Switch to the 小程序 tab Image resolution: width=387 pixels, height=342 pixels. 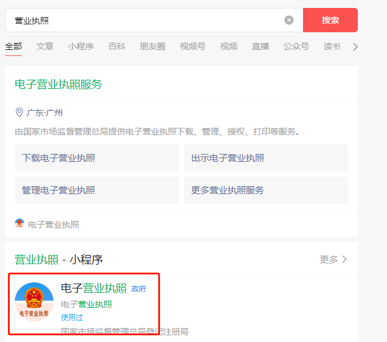81,47
